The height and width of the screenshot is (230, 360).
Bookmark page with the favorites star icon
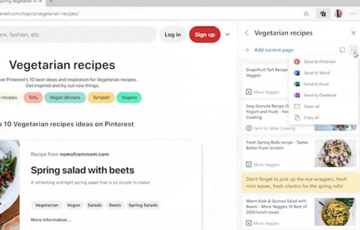coord(306,14)
